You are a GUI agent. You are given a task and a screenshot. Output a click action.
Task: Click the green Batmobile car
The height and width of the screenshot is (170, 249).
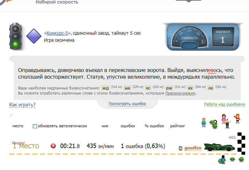click(x=219, y=147)
